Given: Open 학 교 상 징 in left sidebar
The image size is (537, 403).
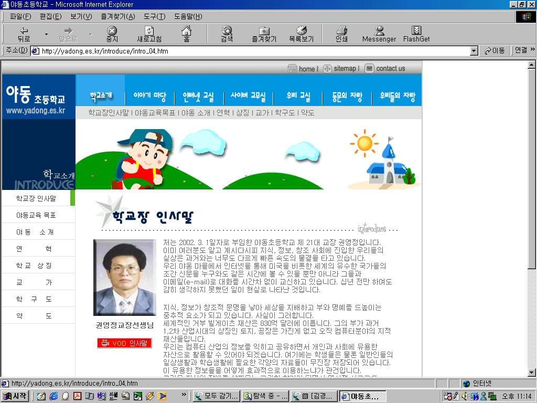Looking at the screenshot, I should (34, 266).
